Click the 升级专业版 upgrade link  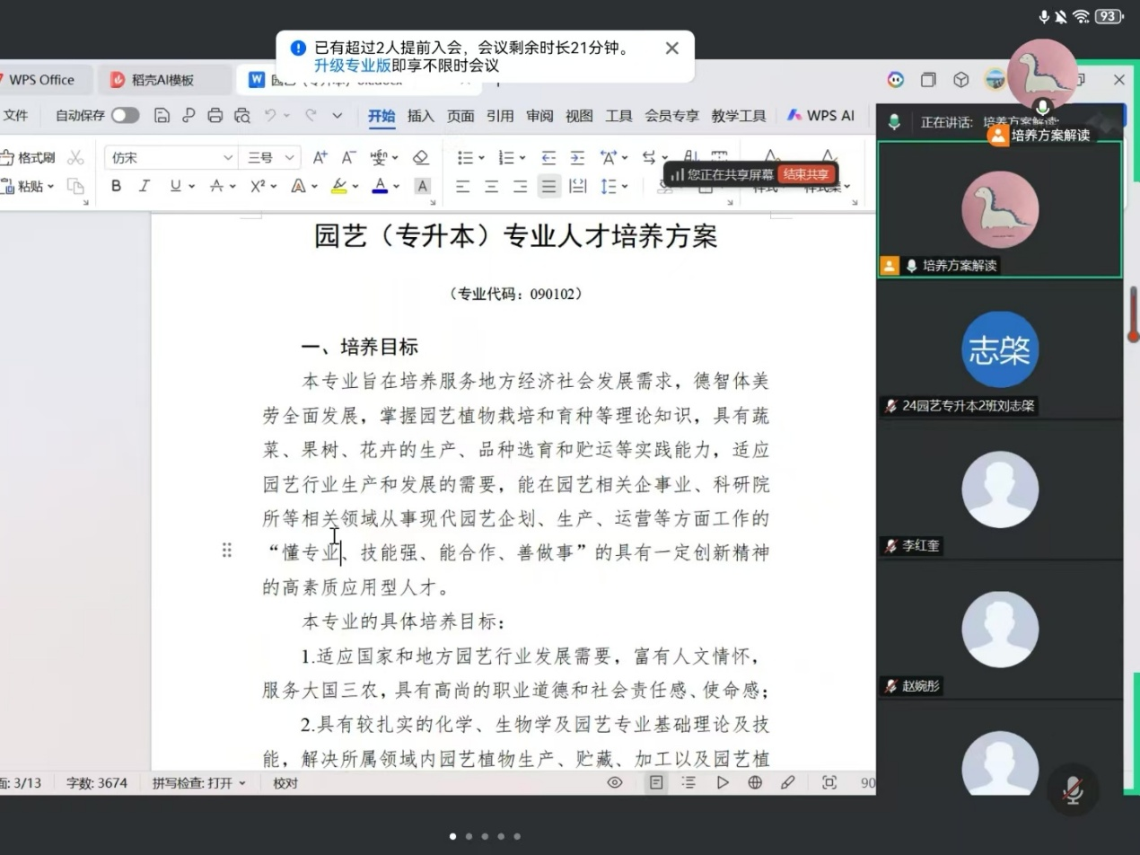click(x=352, y=66)
